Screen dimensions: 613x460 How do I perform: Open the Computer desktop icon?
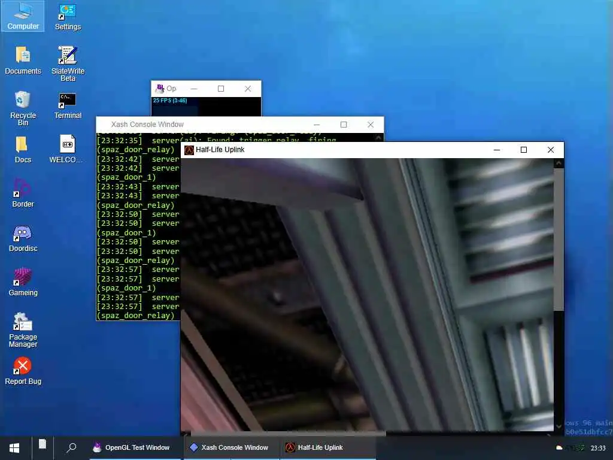(23, 16)
